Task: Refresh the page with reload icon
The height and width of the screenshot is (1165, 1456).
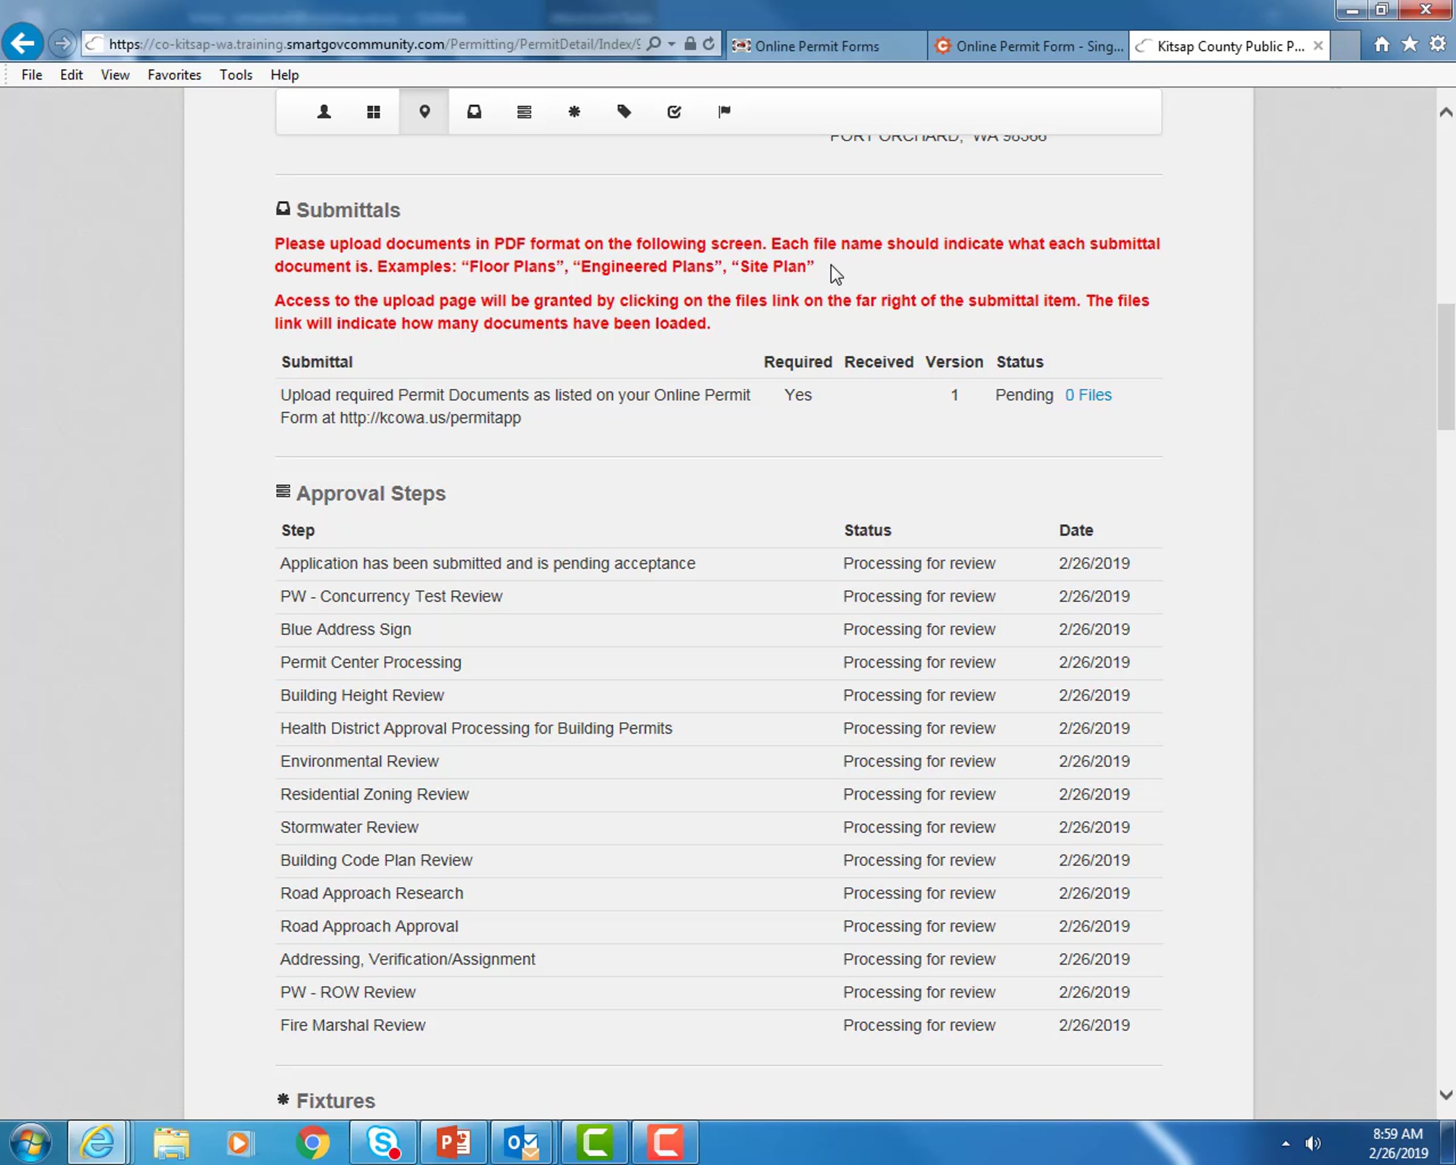Action: (x=709, y=44)
